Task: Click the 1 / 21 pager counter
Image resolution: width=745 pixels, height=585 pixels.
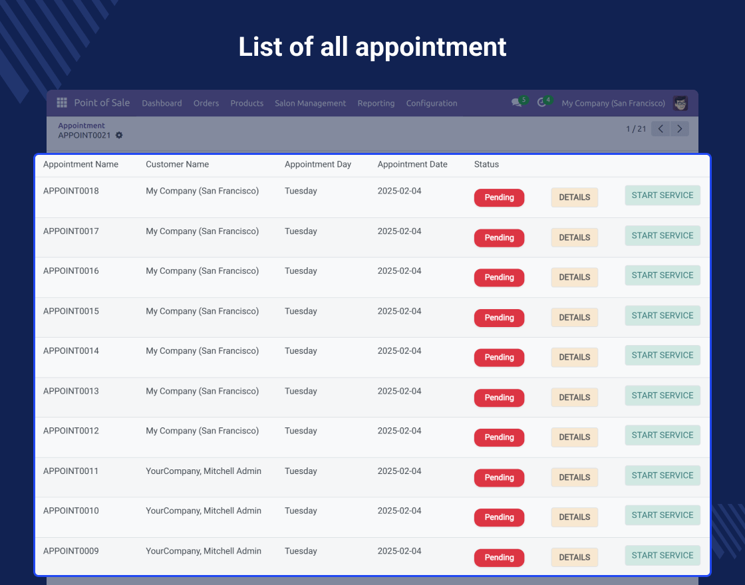Action: [636, 129]
